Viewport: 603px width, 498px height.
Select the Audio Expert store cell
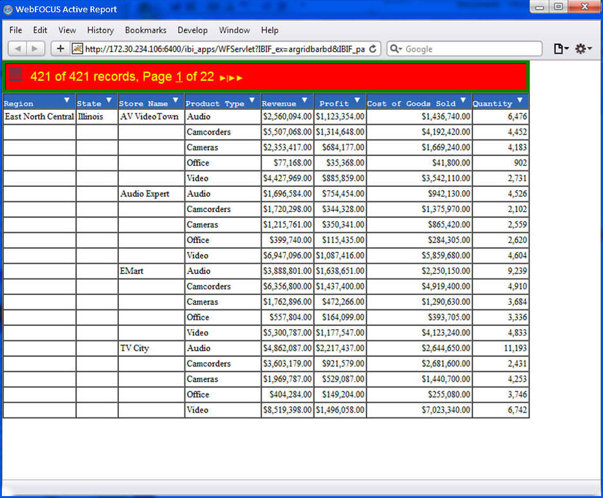151,194
